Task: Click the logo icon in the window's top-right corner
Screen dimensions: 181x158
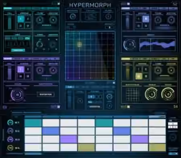Action: tap(175, 4)
